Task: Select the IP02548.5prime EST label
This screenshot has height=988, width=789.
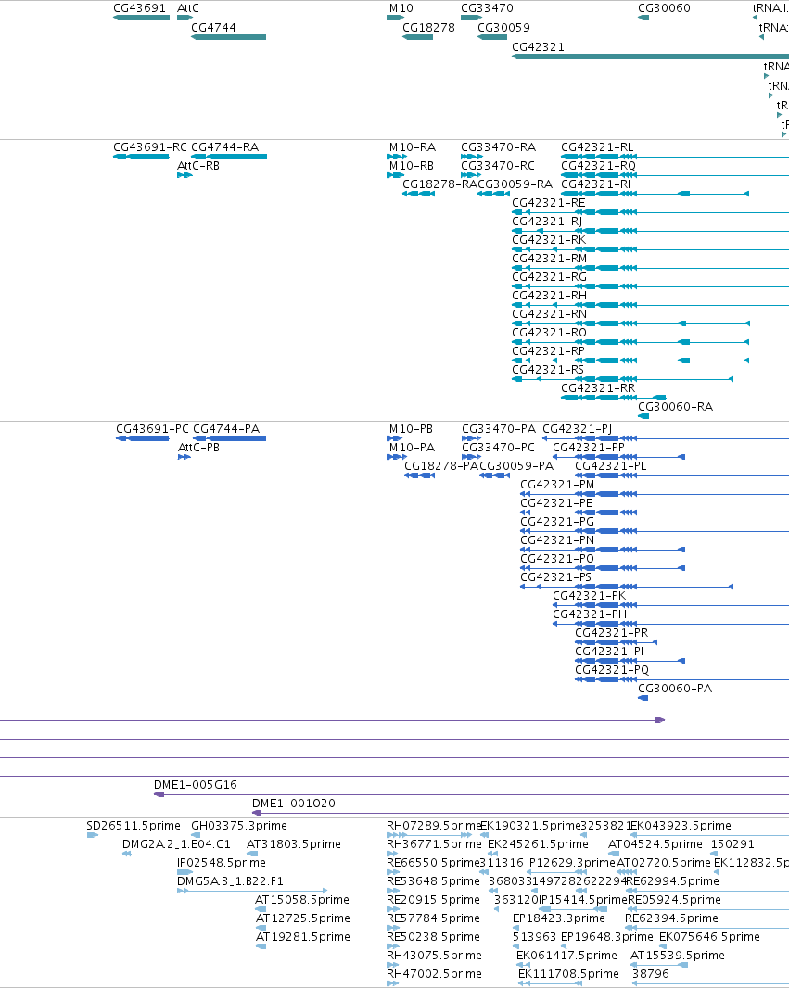Action: click(x=222, y=863)
